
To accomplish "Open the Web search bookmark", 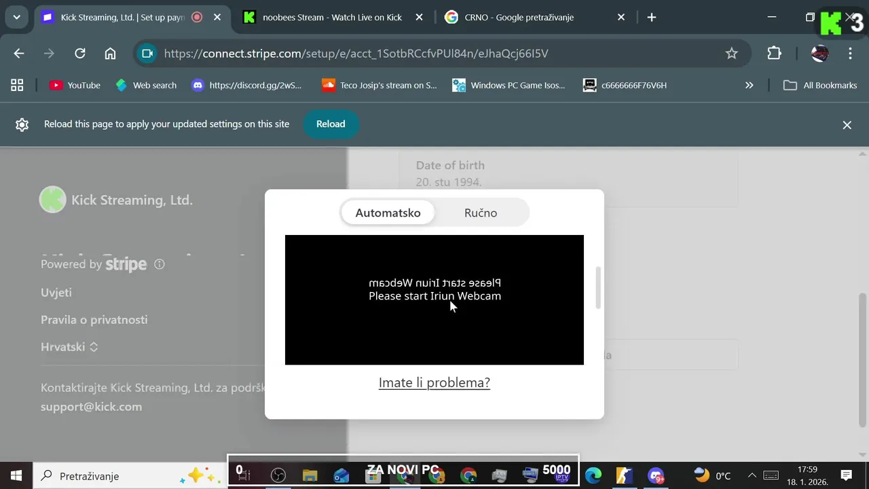I will (146, 85).
